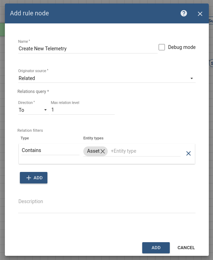Click the Relation filters section label
213x260 pixels.
(x=30, y=130)
